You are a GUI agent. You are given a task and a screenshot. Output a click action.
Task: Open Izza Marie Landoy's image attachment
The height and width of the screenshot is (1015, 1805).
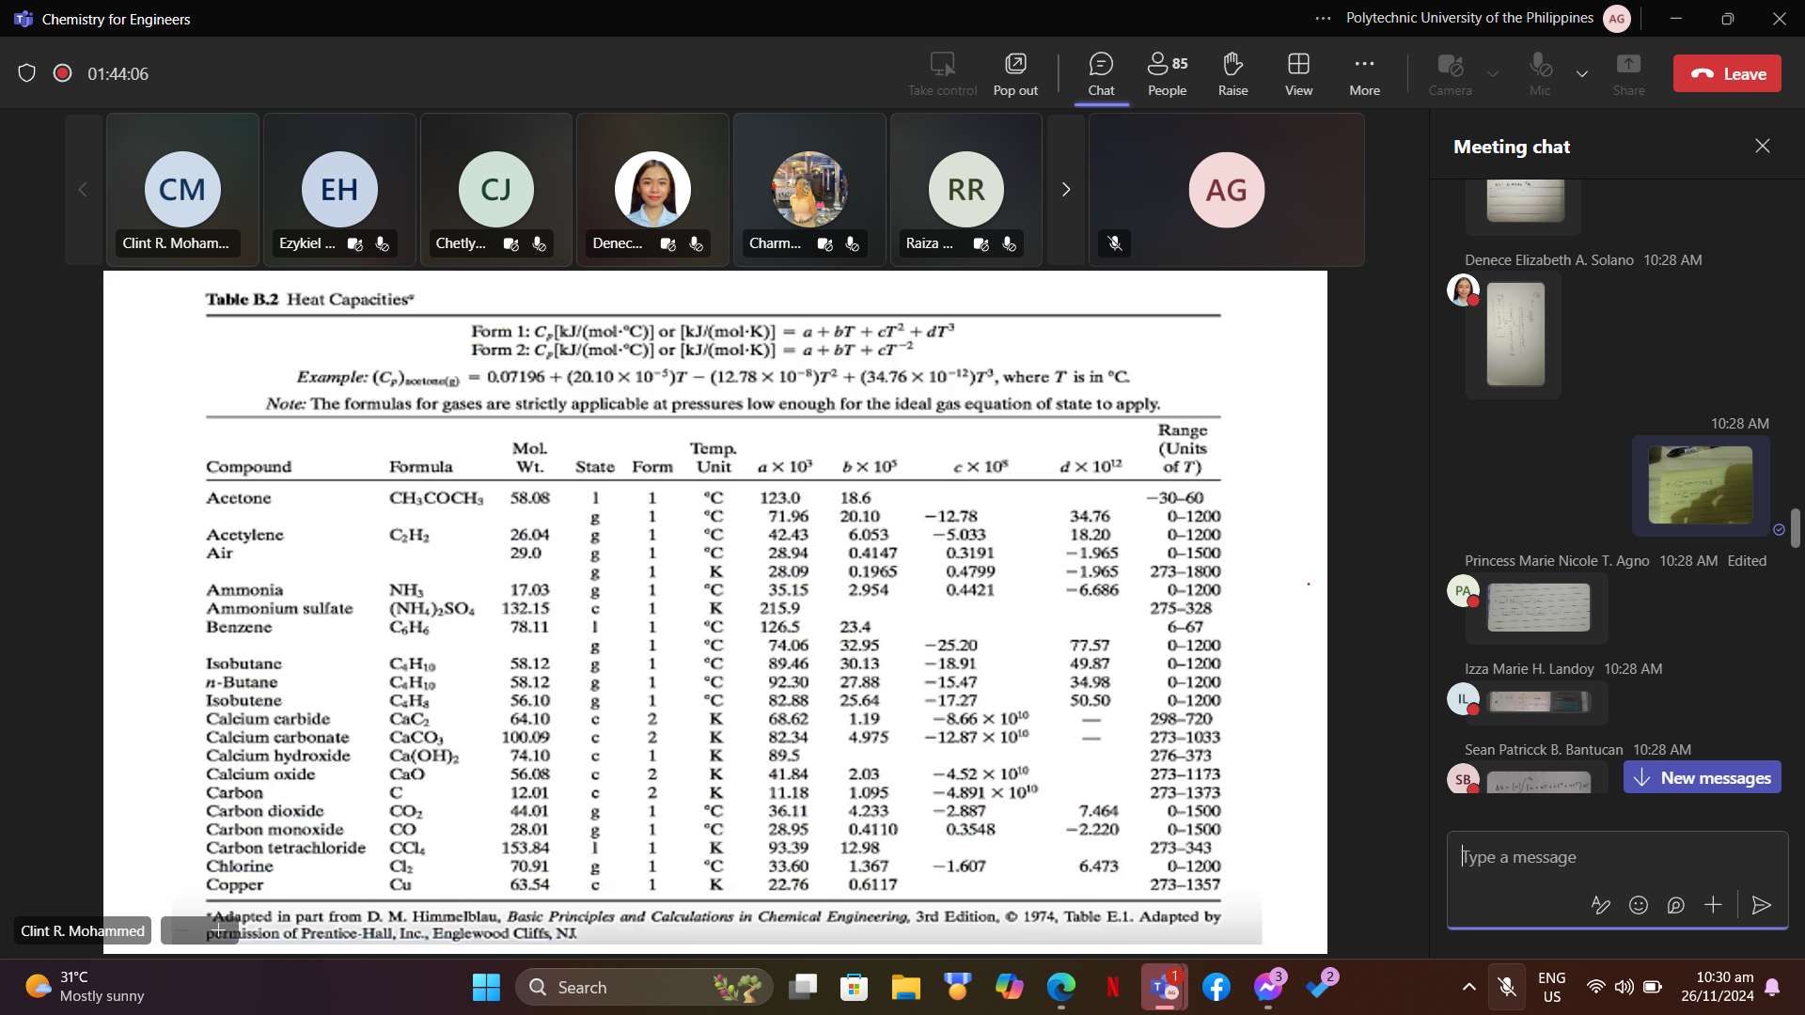[1539, 702]
